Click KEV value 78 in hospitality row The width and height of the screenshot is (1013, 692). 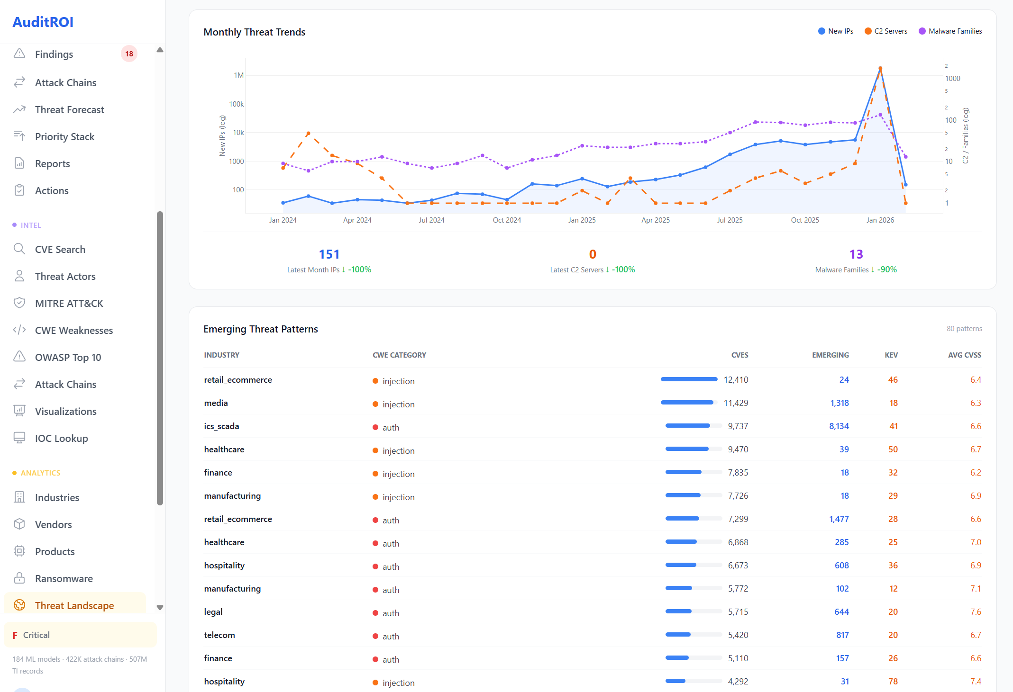coord(893,682)
